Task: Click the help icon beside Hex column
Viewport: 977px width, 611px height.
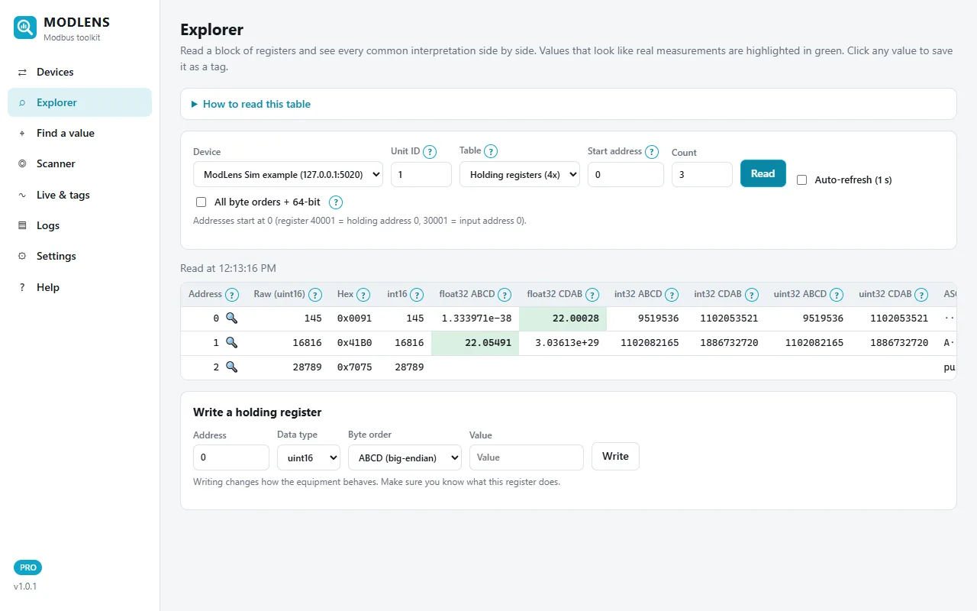Action: 363,294
